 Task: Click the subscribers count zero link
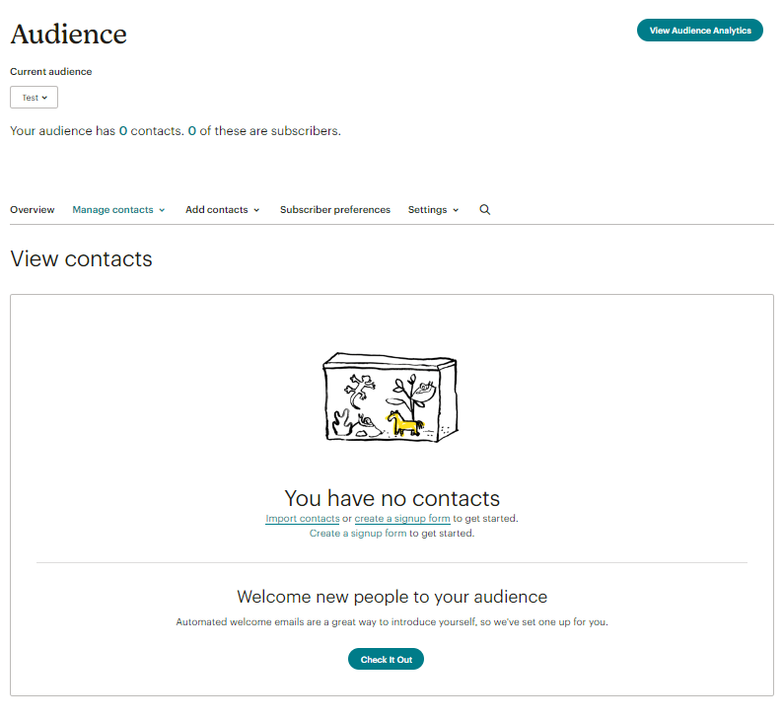click(x=191, y=131)
